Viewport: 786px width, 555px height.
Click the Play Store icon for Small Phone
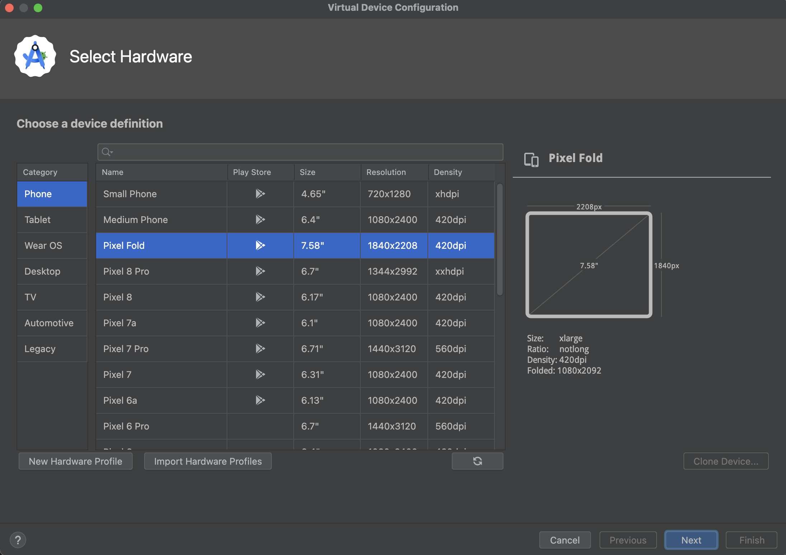[x=259, y=193]
